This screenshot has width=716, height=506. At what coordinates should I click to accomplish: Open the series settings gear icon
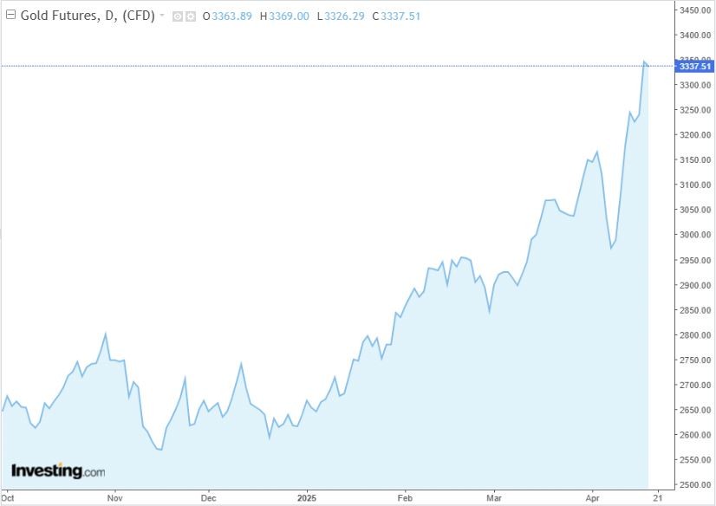(190, 16)
